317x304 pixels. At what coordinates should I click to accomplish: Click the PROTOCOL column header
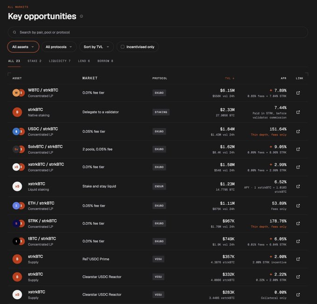(x=160, y=78)
